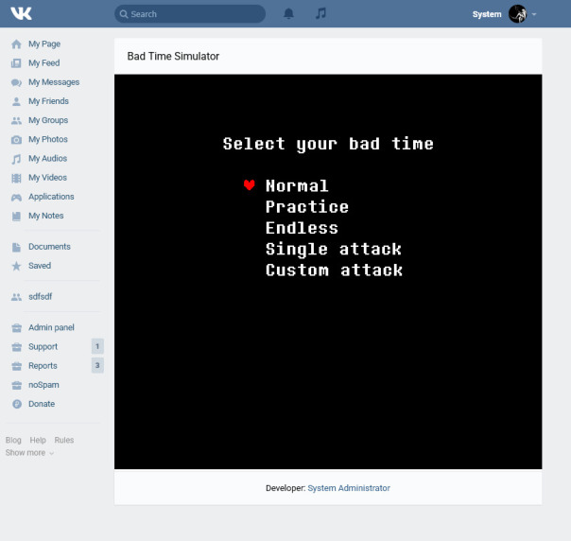This screenshot has height=541, width=571.
Task: Click the My Photos camera icon
Action: 16,140
